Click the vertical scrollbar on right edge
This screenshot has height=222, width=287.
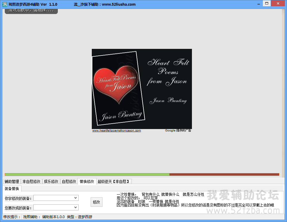pyautogui.click(x=283, y=89)
